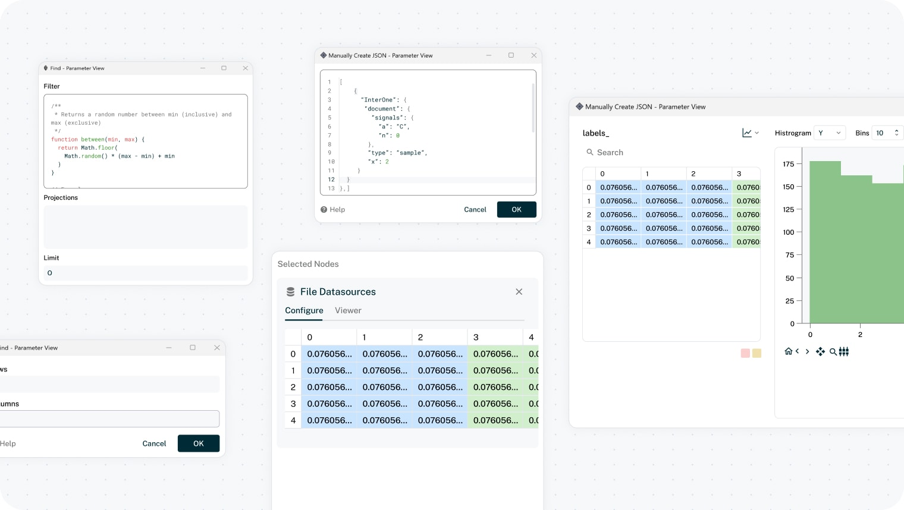Click row 0 column 0 cell in File Datasources

tap(329, 354)
